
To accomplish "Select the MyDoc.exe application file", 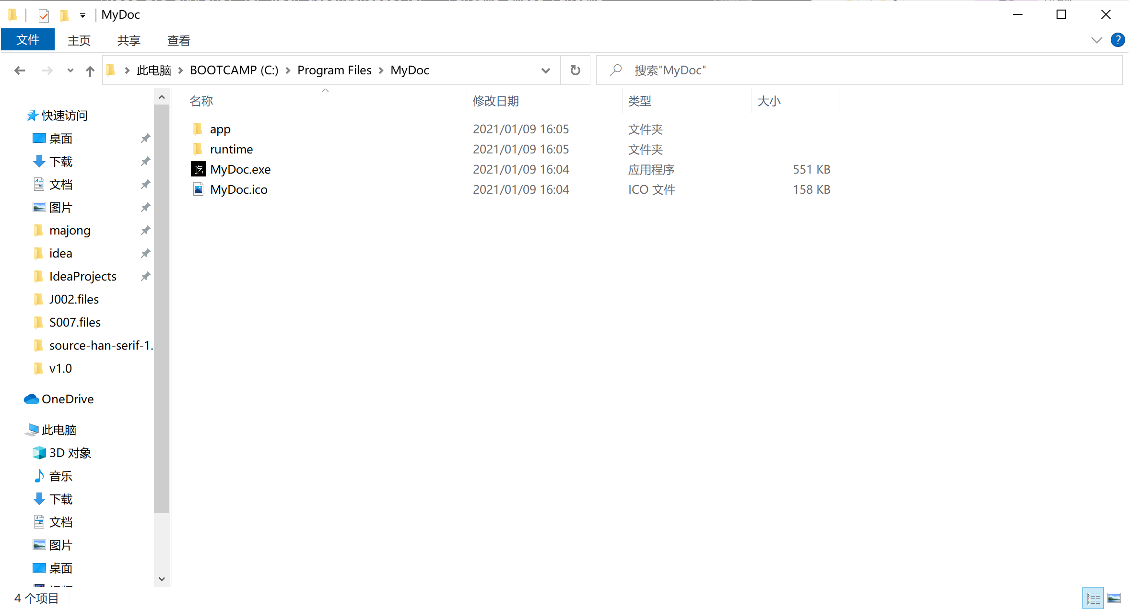I will click(x=240, y=169).
